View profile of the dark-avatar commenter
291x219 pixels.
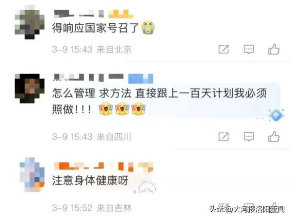pyautogui.click(x=30, y=89)
